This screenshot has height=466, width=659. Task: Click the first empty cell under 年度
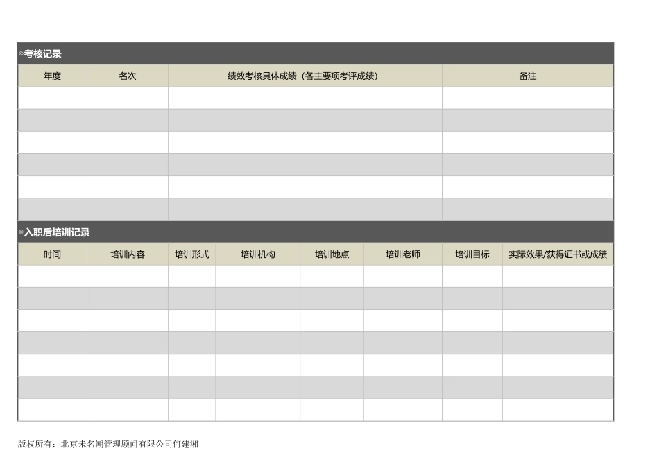[x=52, y=98]
